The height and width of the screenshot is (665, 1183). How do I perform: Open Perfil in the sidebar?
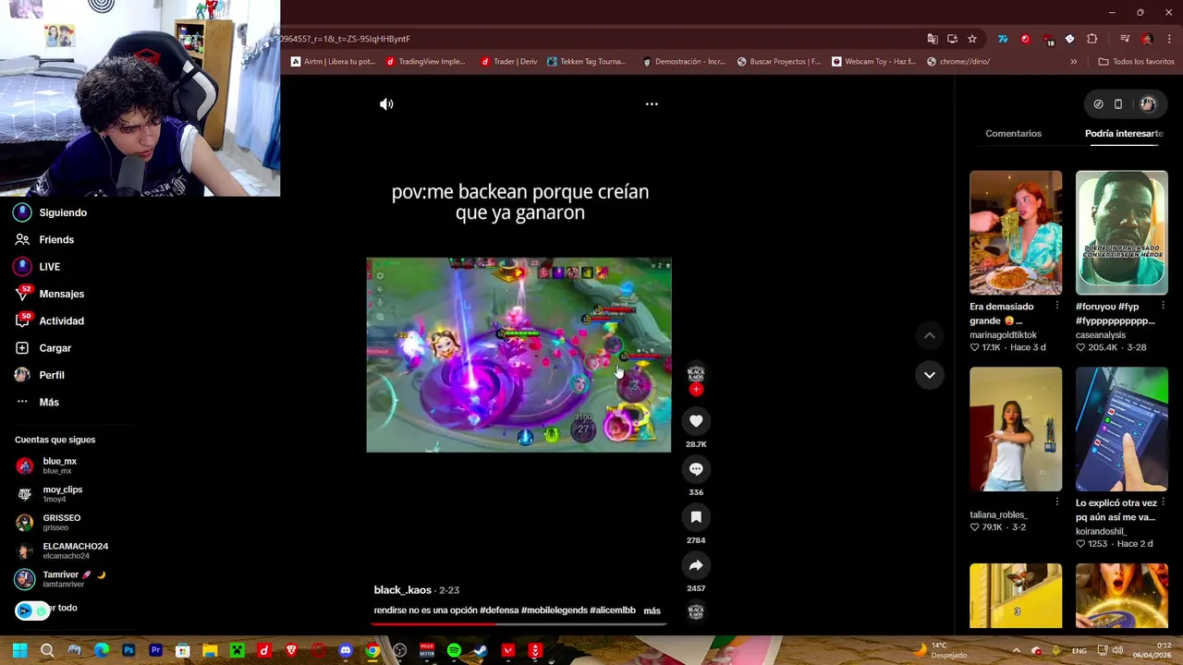pyautogui.click(x=40, y=375)
